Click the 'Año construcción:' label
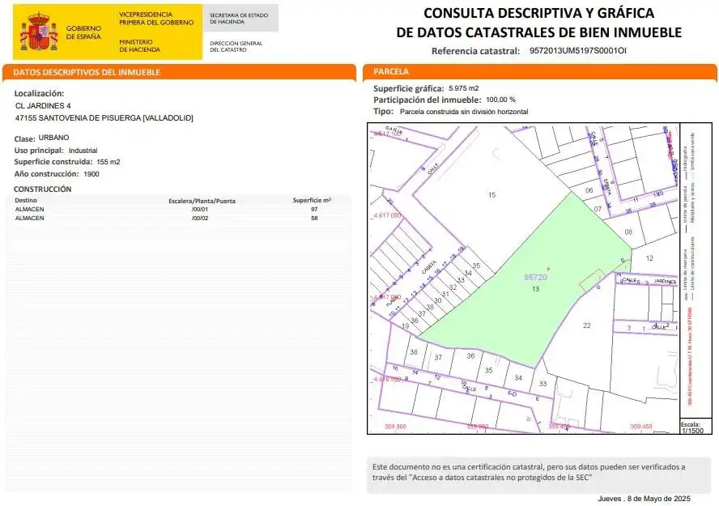Screen dimensions: 719x506 46,174
